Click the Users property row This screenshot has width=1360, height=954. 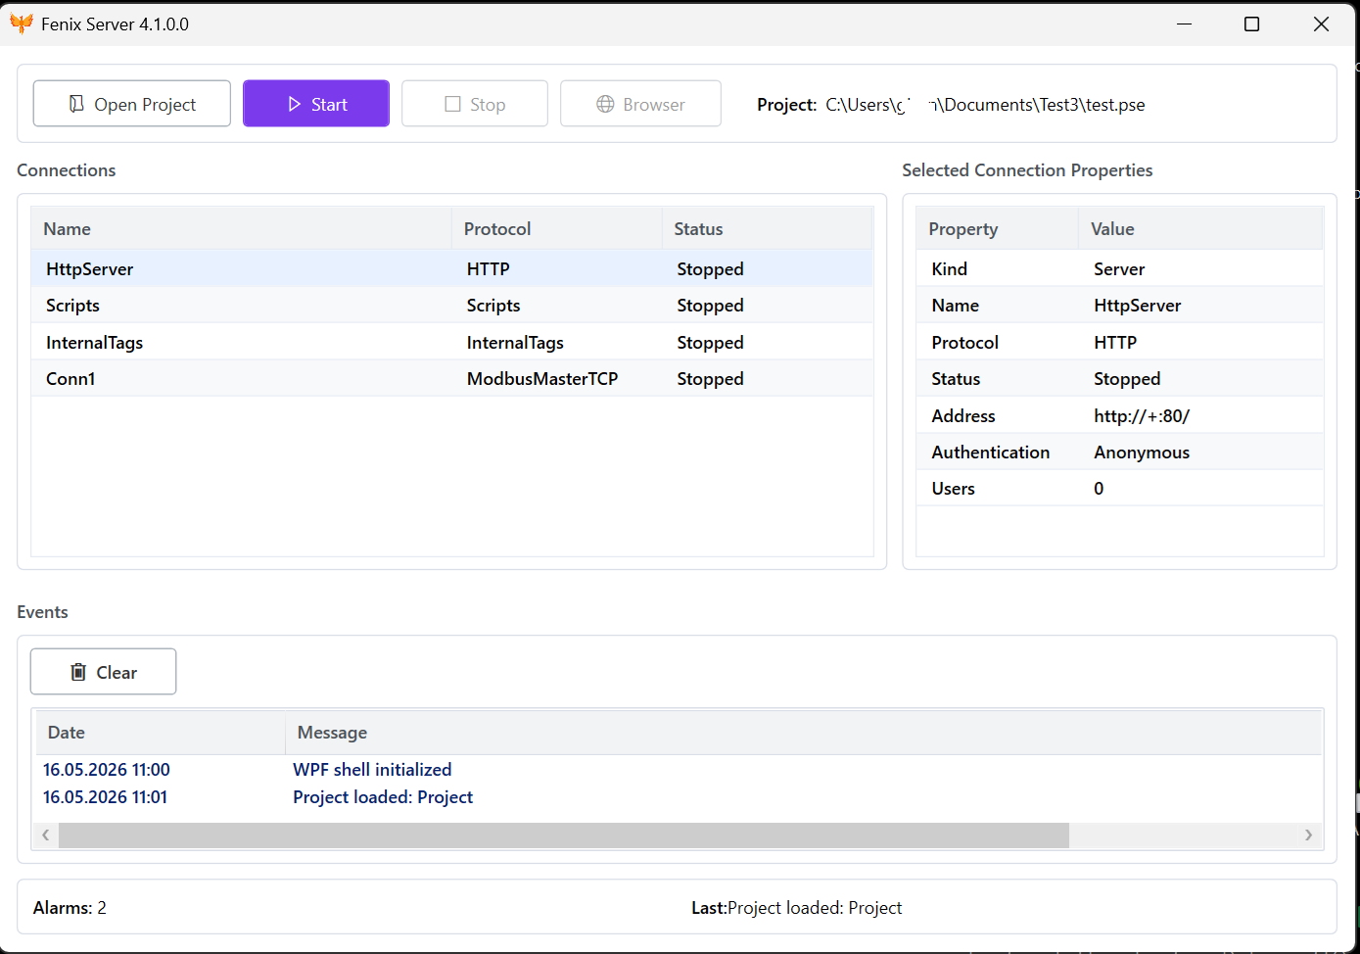(x=1120, y=488)
